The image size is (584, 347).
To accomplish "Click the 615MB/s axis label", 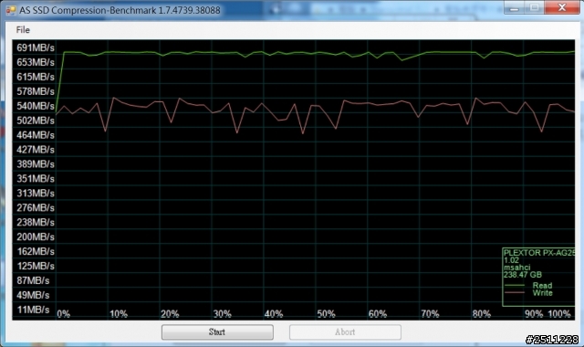I will [36, 77].
